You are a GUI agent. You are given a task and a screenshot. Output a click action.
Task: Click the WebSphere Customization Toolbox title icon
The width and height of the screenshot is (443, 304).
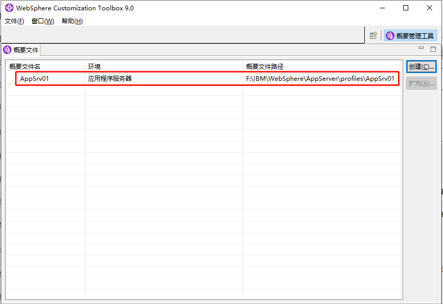[9, 8]
